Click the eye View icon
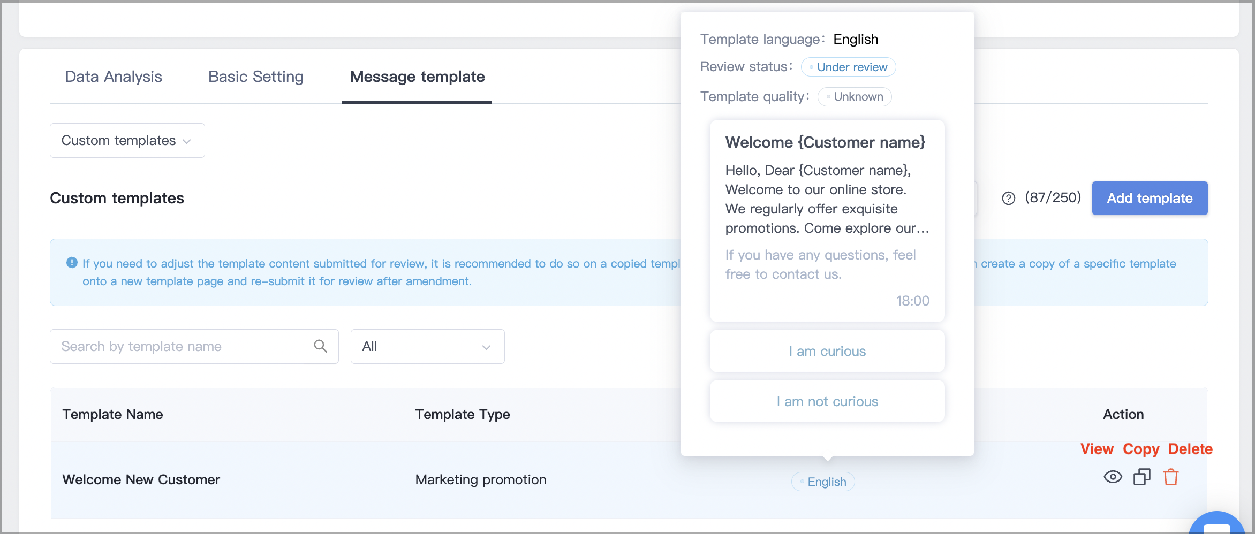The image size is (1255, 534). pos(1113,477)
